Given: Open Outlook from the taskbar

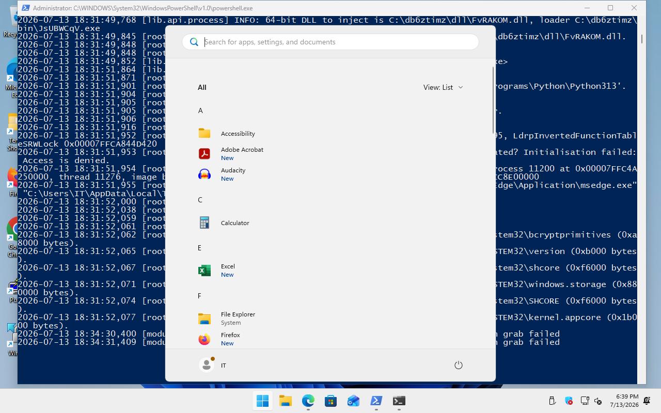Looking at the screenshot, I should 353,401.
